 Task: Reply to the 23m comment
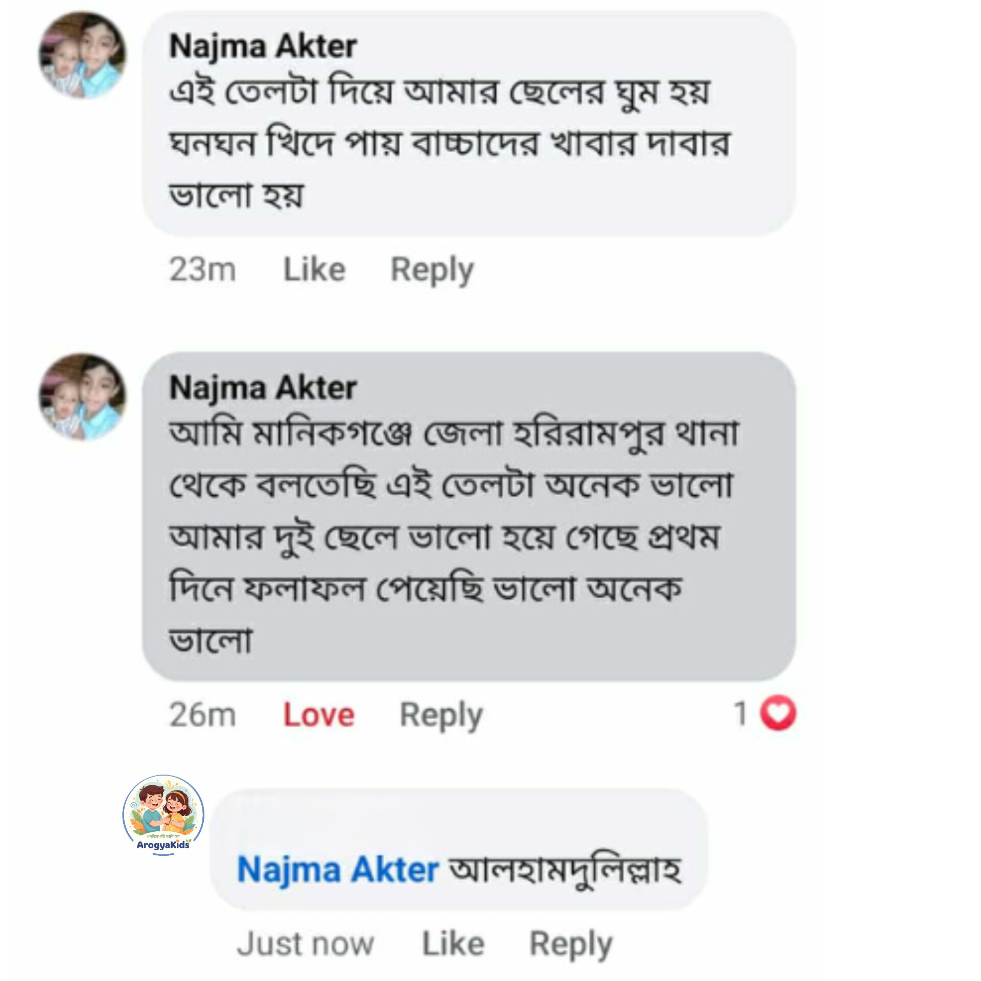pos(432,270)
